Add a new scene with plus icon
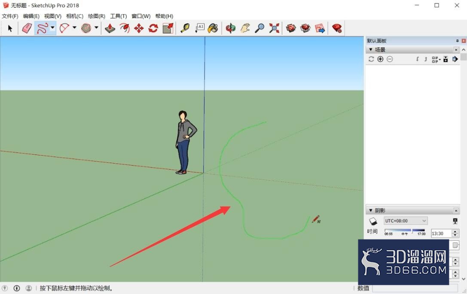 coord(380,59)
